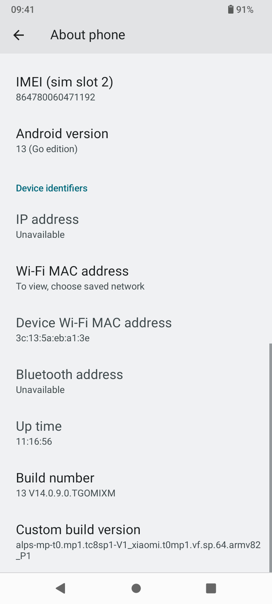The width and height of the screenshot is (272, 604).
Task: Open recent apps with square button
Action: pos(211,588)
